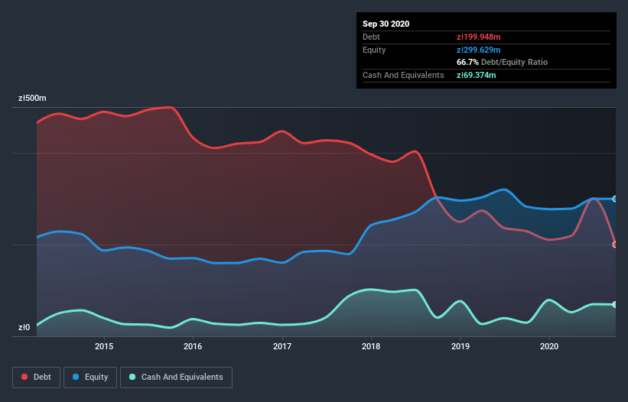The height and width of the screenshot is (402, 628).
Task: Click the 66.7% Debt/Equity Ratio text
Action: pos(503,62)
